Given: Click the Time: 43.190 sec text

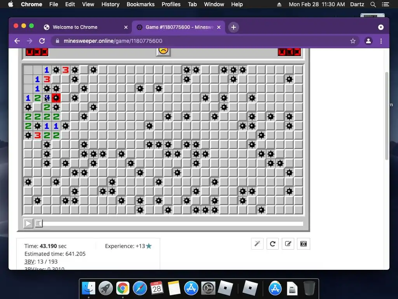Looking at the screenshot, I should click(x=45, y=246).
